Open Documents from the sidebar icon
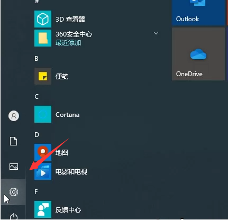228x220 pixels. click(x=14, y=141)
